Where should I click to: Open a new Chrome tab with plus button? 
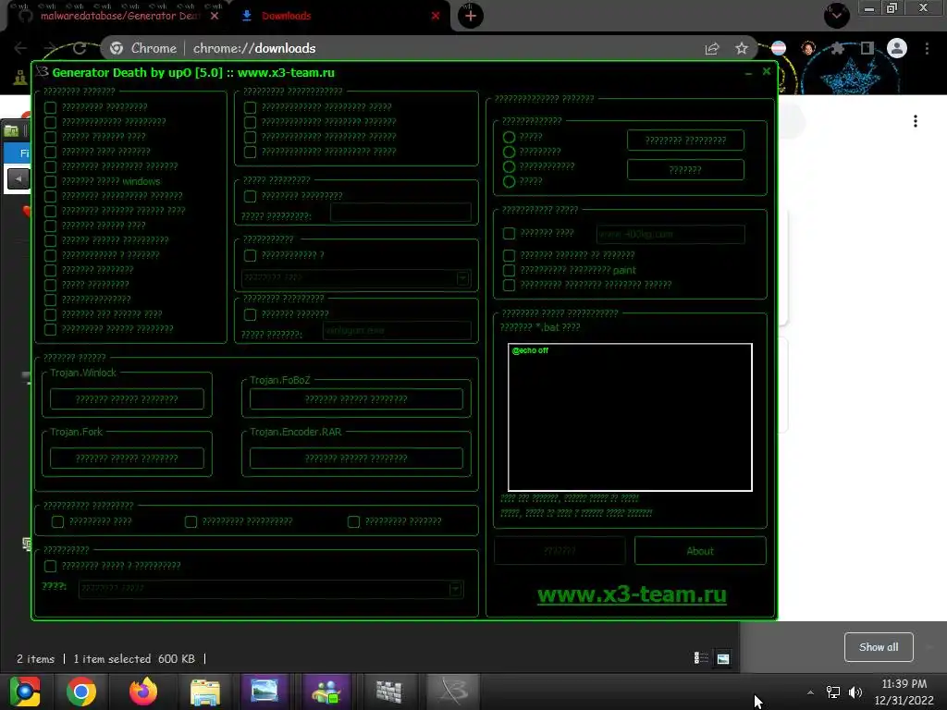coord(471,17)
